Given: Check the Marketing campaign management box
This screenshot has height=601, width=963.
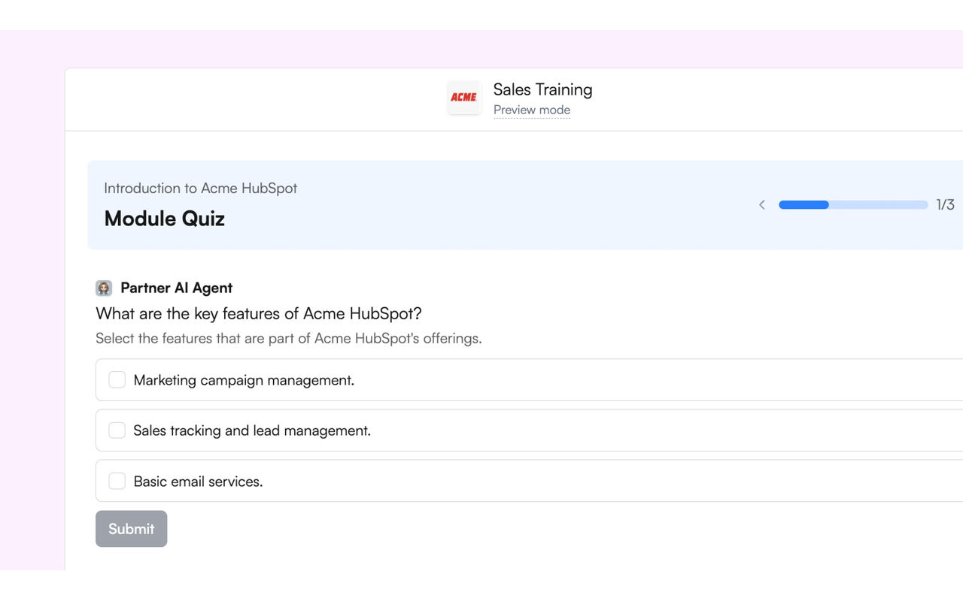Looking at the screenshot, I should (117, 379).
